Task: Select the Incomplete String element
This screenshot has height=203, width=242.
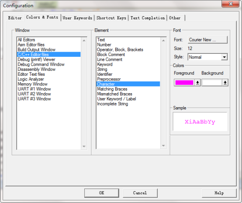Action: [x=128, y=104]
